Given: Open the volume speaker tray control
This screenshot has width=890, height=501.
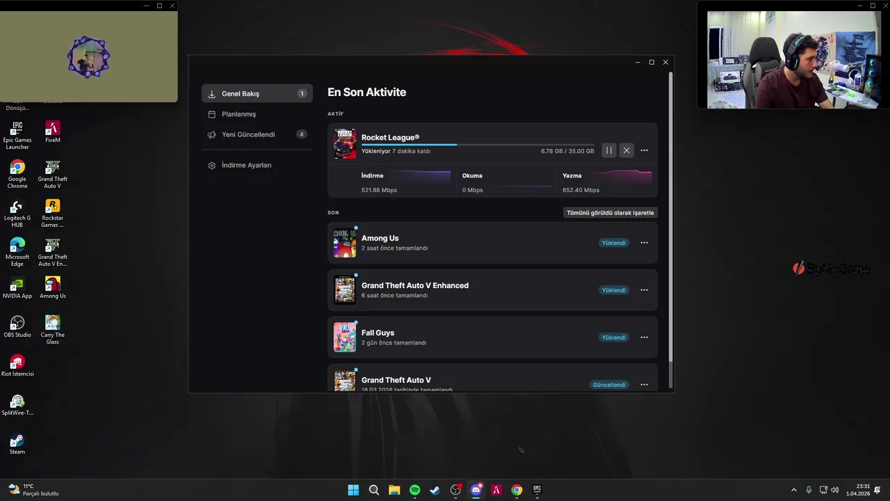Looking at the screenshot, I should (834, 490).
